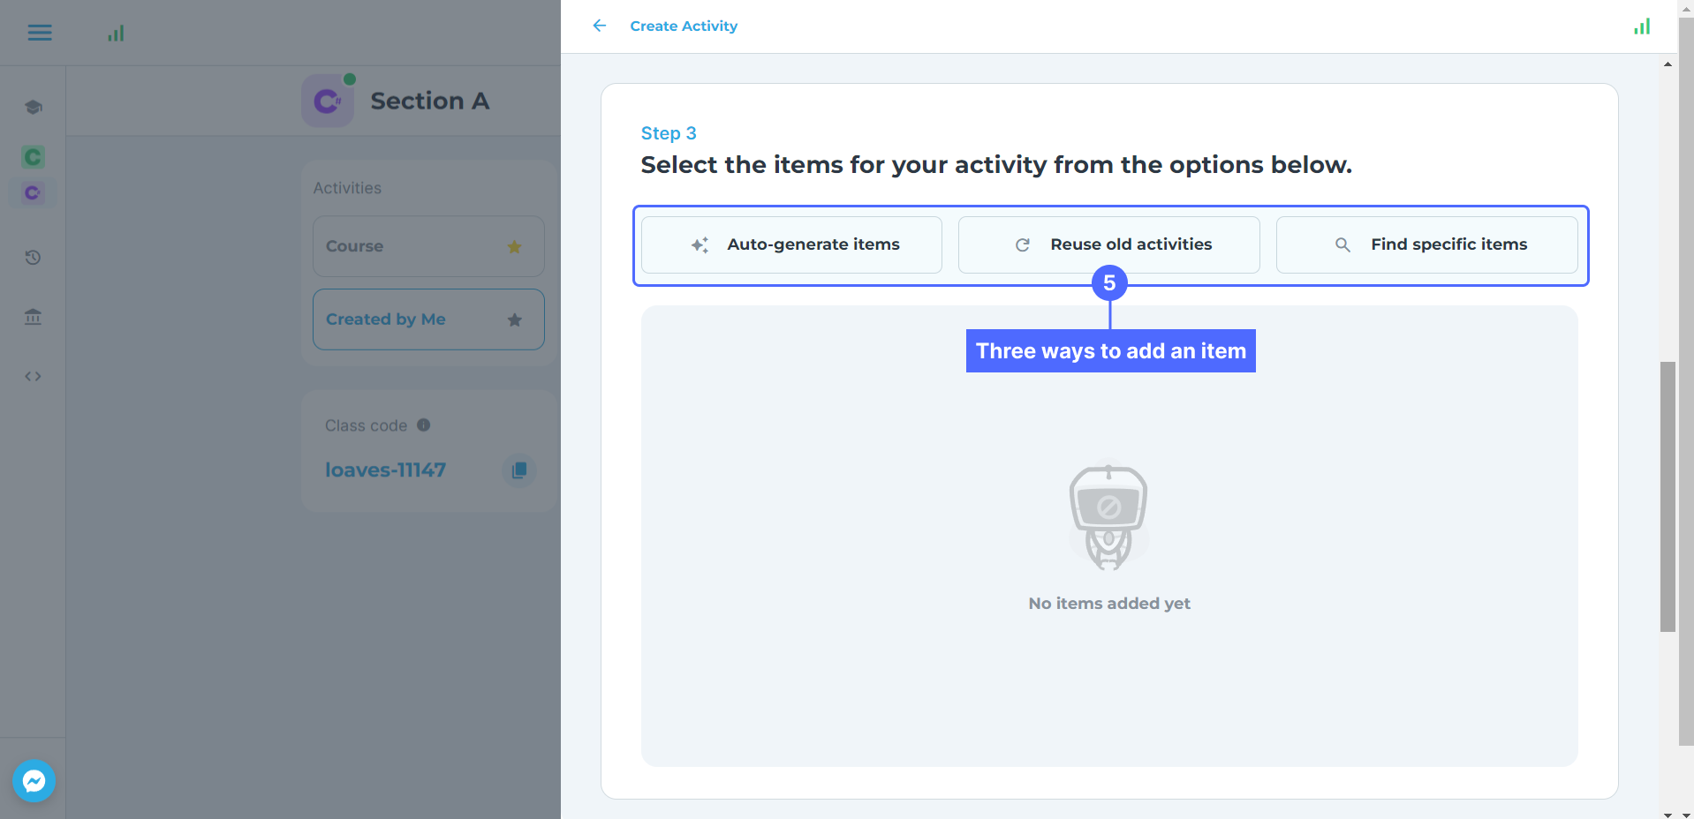The width and height of the screenshot is (1694, 819).
Task: Click the graduation cap sidebar icon
Action: coord(34,107)
